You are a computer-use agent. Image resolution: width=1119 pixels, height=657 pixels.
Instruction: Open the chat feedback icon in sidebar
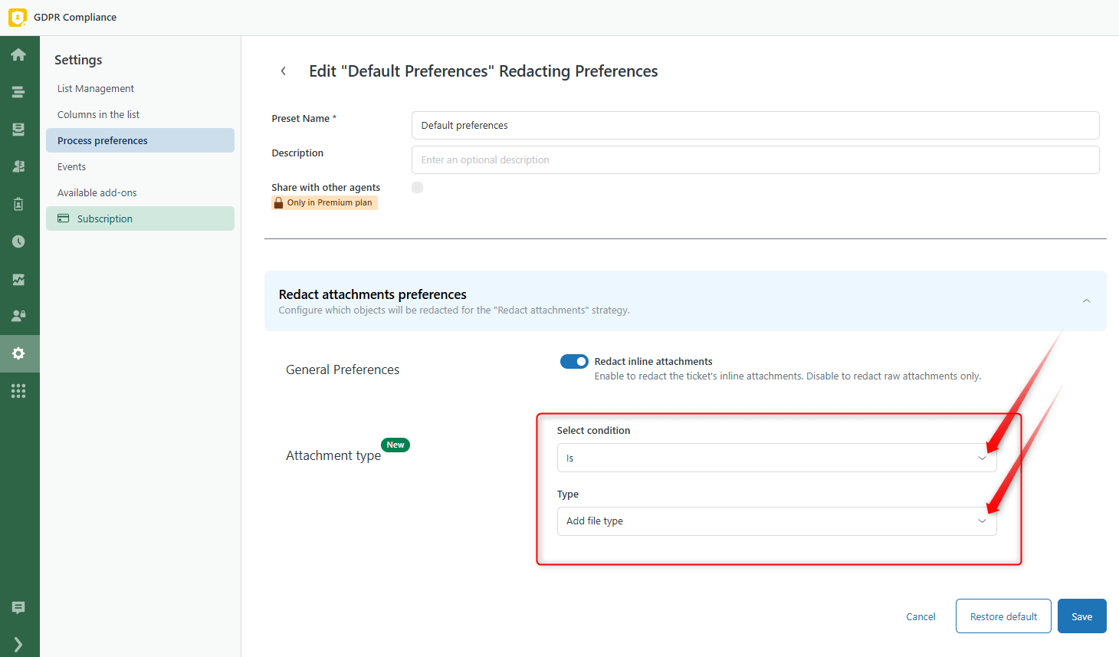(x=18, y=608)
